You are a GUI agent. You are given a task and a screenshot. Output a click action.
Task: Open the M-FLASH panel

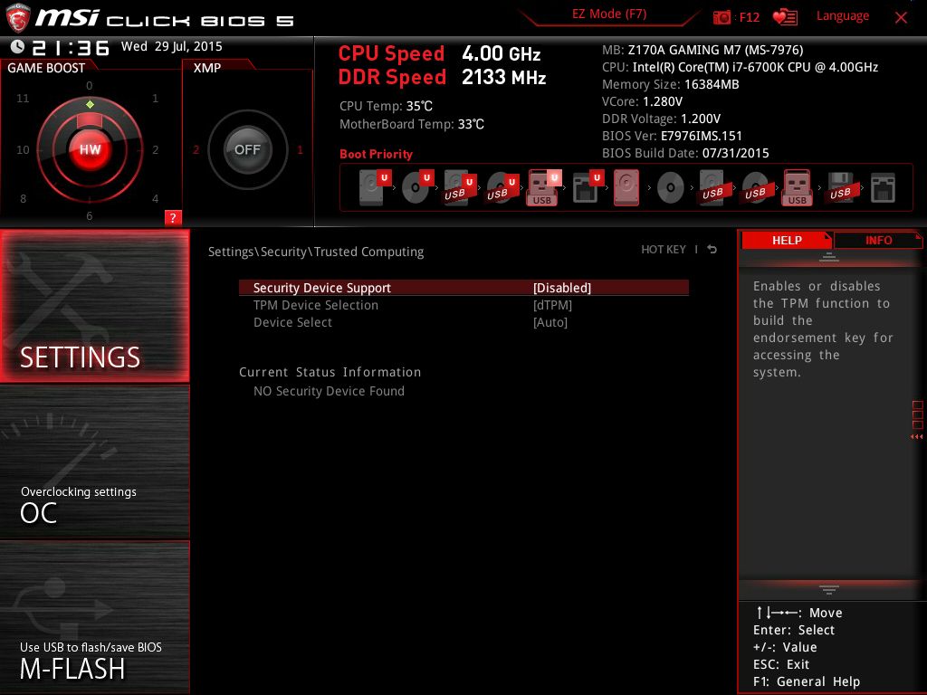[x=94, y=617]
